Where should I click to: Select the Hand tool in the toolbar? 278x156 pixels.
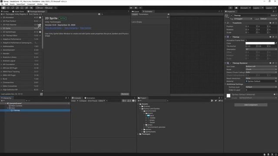3,8
